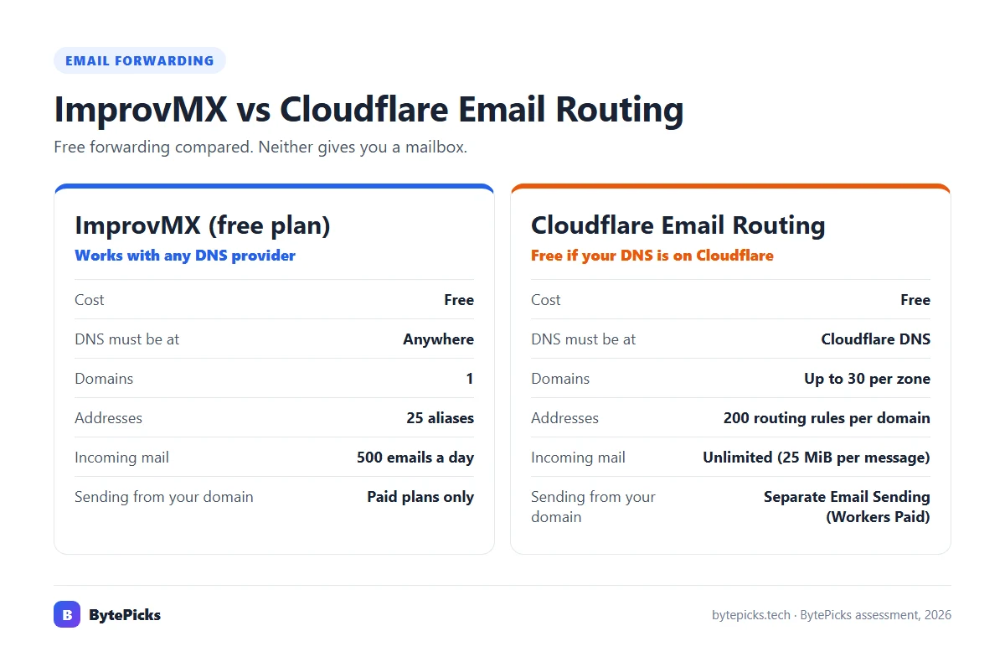Click the Cost label in Cloudflare card

pos(546,300)
